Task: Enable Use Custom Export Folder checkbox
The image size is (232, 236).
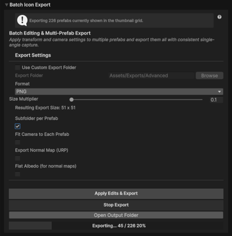Action: [18, 67]
